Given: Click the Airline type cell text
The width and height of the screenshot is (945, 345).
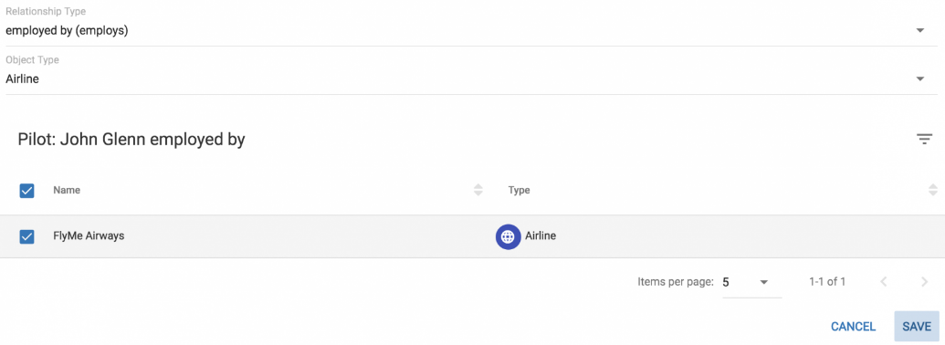Looking at the screenshot, I should tap(541, 236).
